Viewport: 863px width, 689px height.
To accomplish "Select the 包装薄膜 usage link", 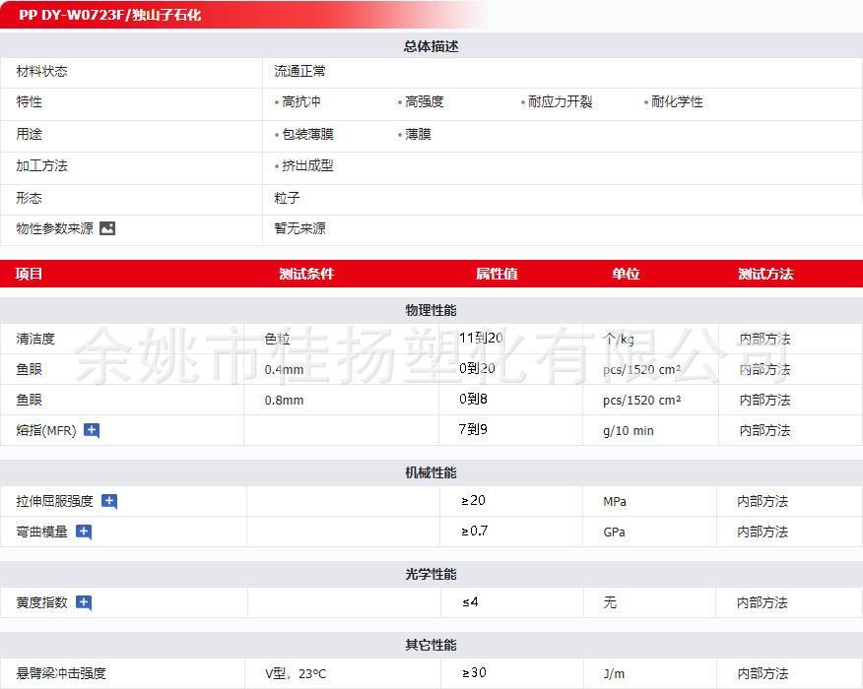I will click(x=307, y=134).
